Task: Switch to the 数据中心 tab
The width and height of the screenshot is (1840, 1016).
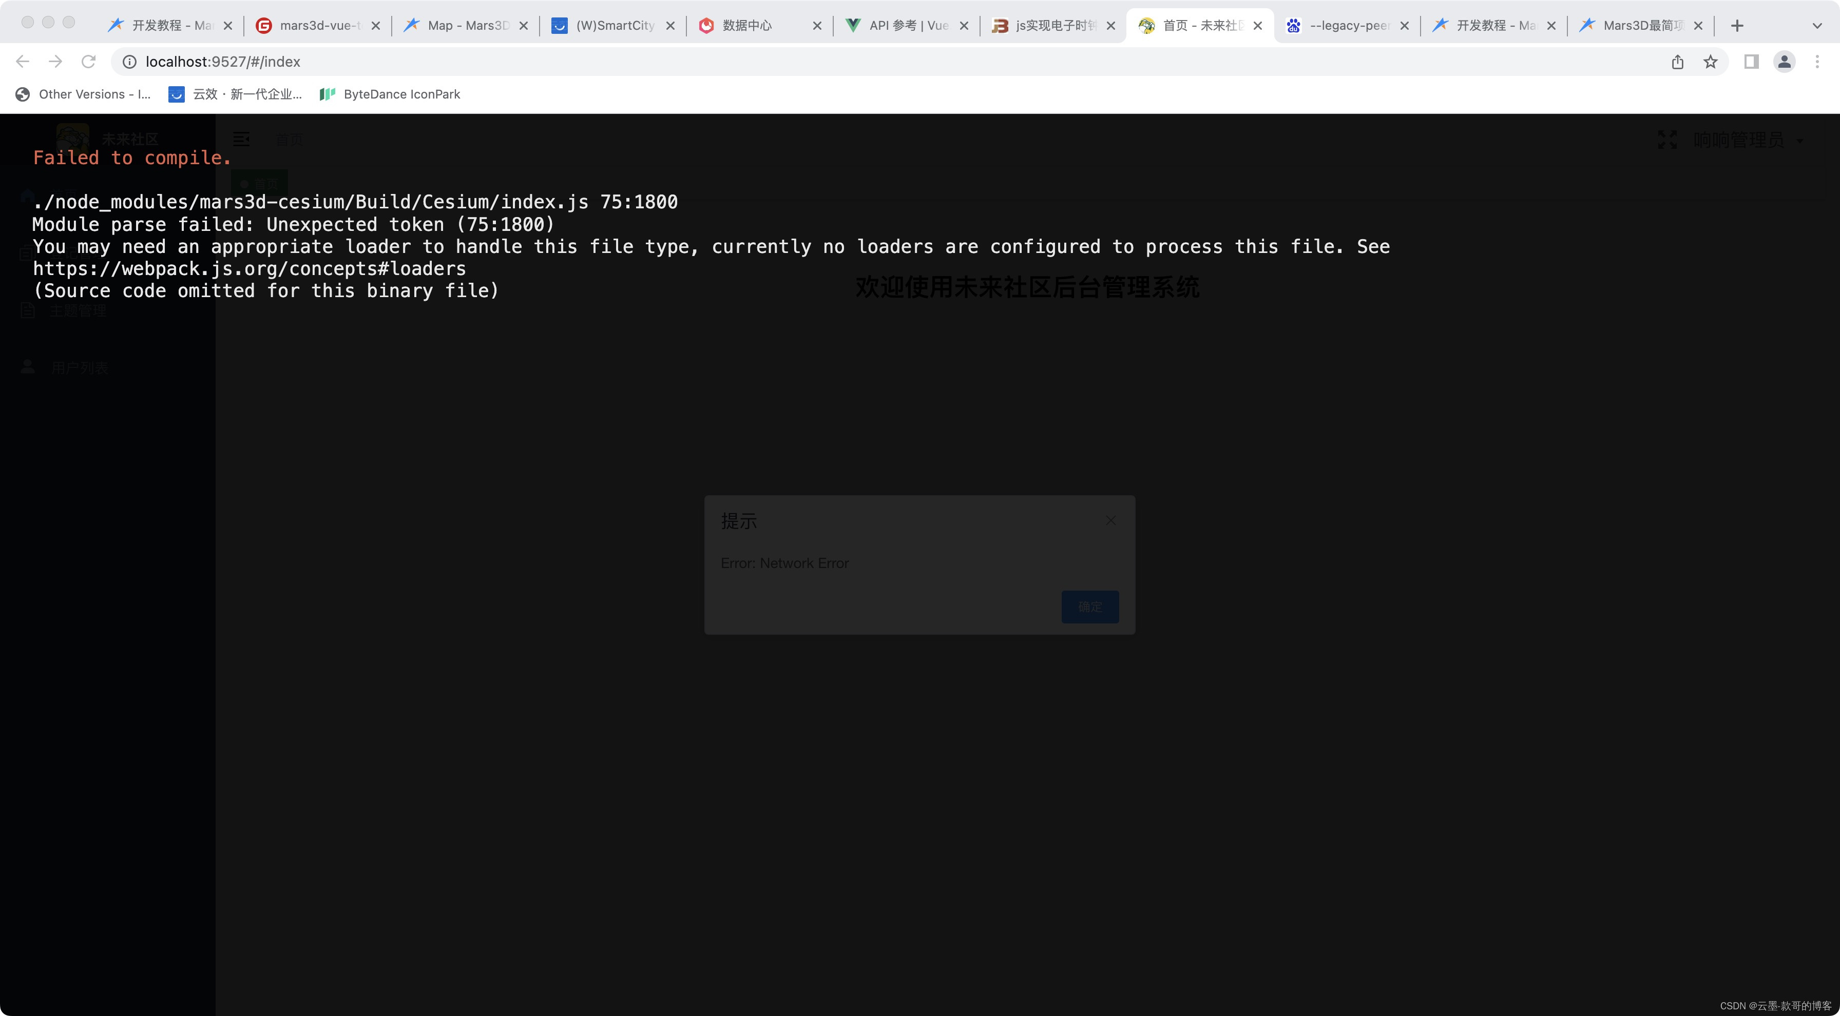Action: (x=746, y=26)
